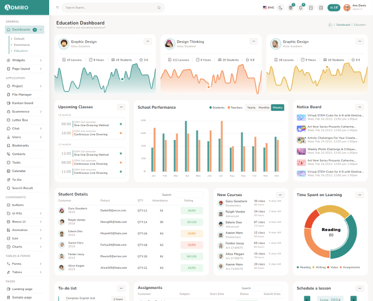Click the home icon in the breadcrumb

[330, 25]
